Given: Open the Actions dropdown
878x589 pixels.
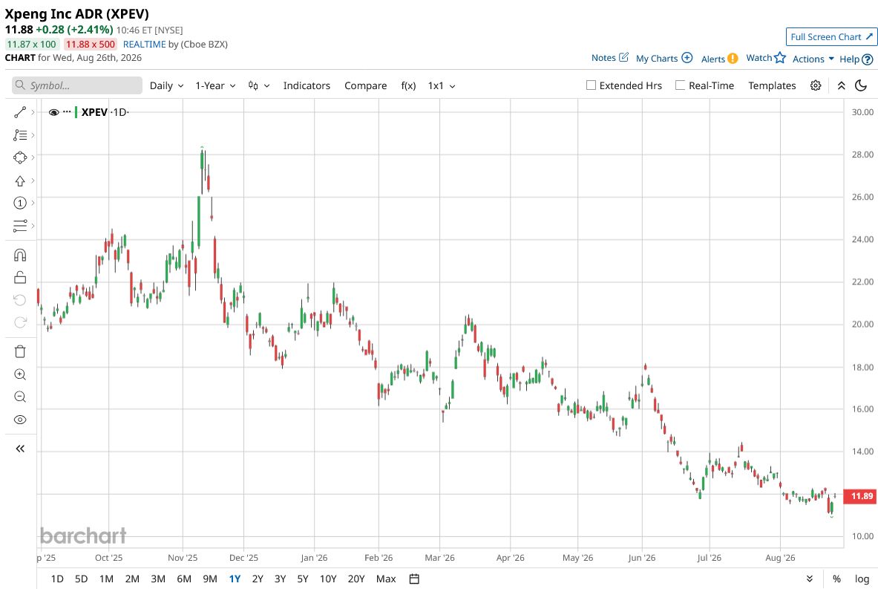Looking at the screenshot, I should [813, 59].
